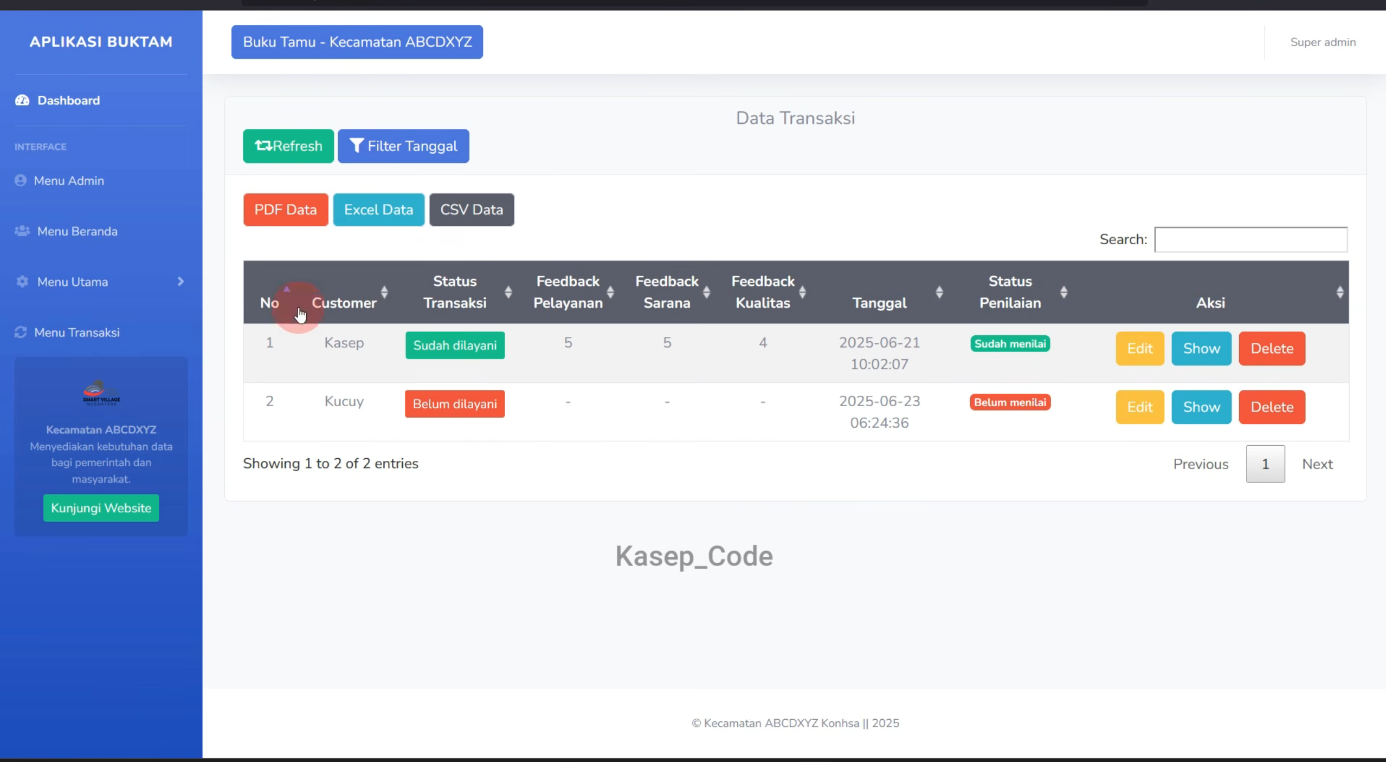
Task: Sort by Feedback Sarana column arrows
Action: point(707,292)
